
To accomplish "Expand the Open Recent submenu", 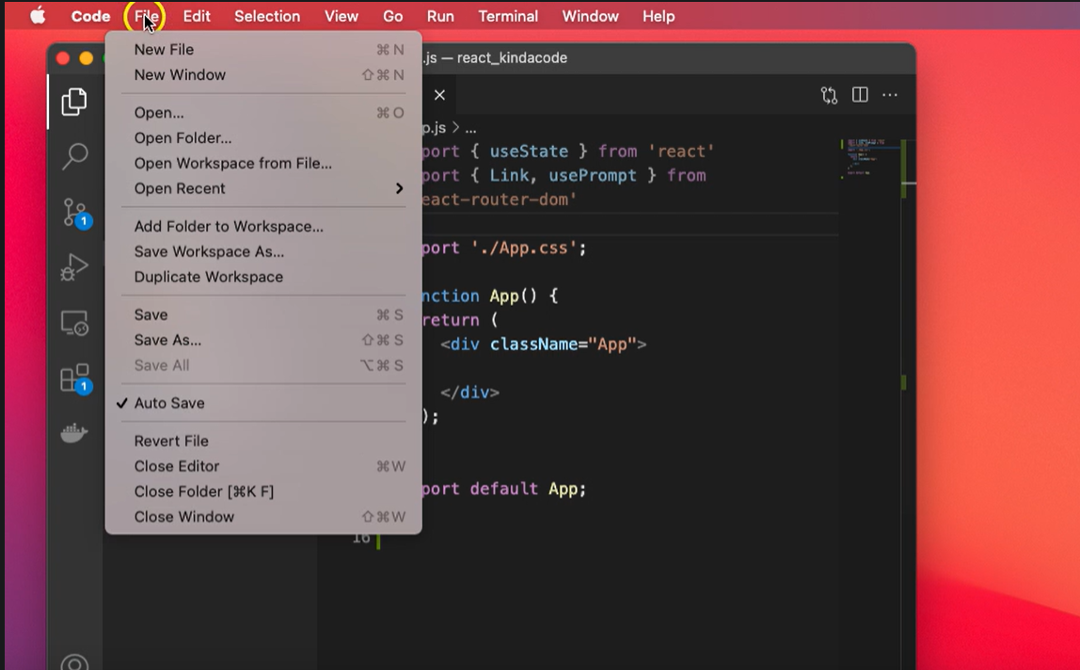I will tap(263, 188).
